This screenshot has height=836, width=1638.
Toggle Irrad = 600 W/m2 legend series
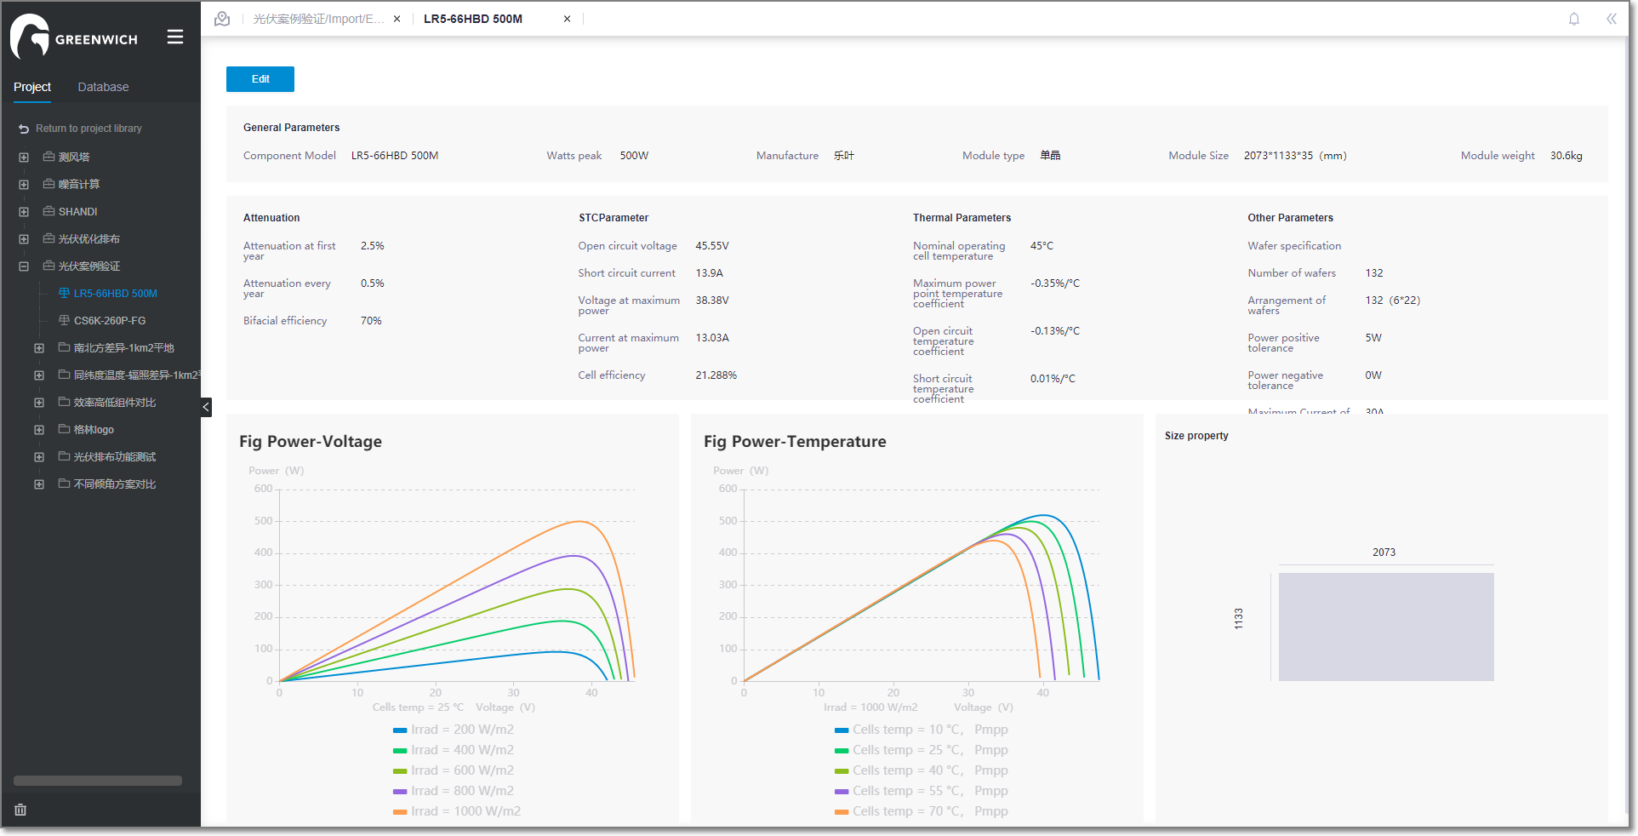[x=454, y=770]
